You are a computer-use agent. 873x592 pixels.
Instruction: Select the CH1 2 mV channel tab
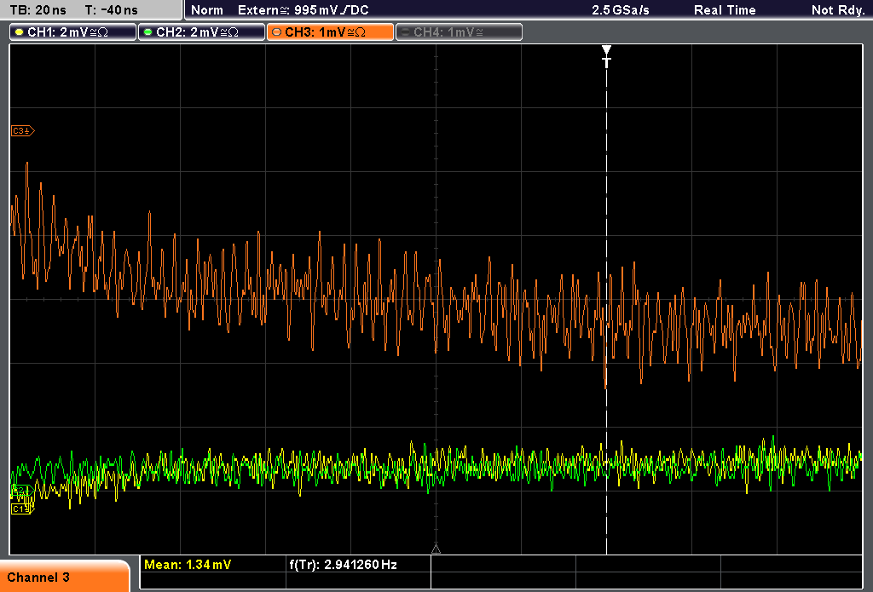click(73, 32)
